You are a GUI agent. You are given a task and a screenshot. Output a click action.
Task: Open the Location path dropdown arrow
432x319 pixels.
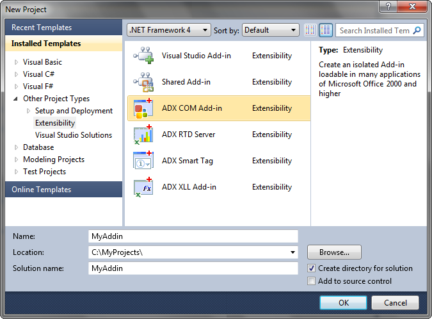click(x=292, y=252)
